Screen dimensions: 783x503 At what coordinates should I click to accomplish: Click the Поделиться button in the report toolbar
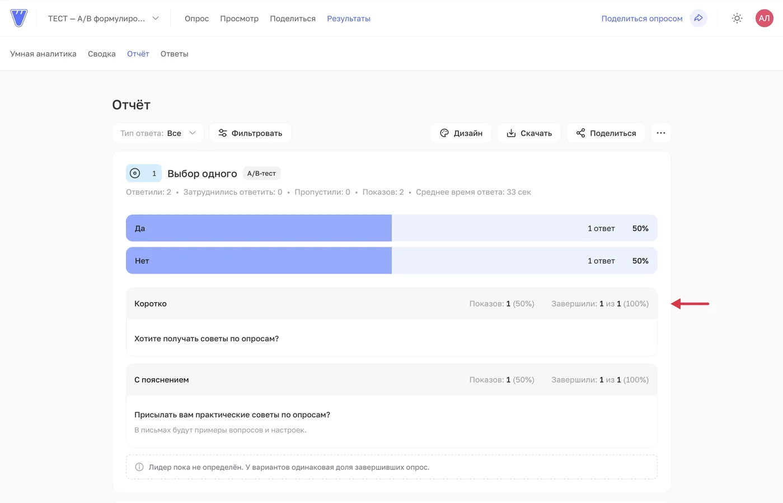point(606,133)
